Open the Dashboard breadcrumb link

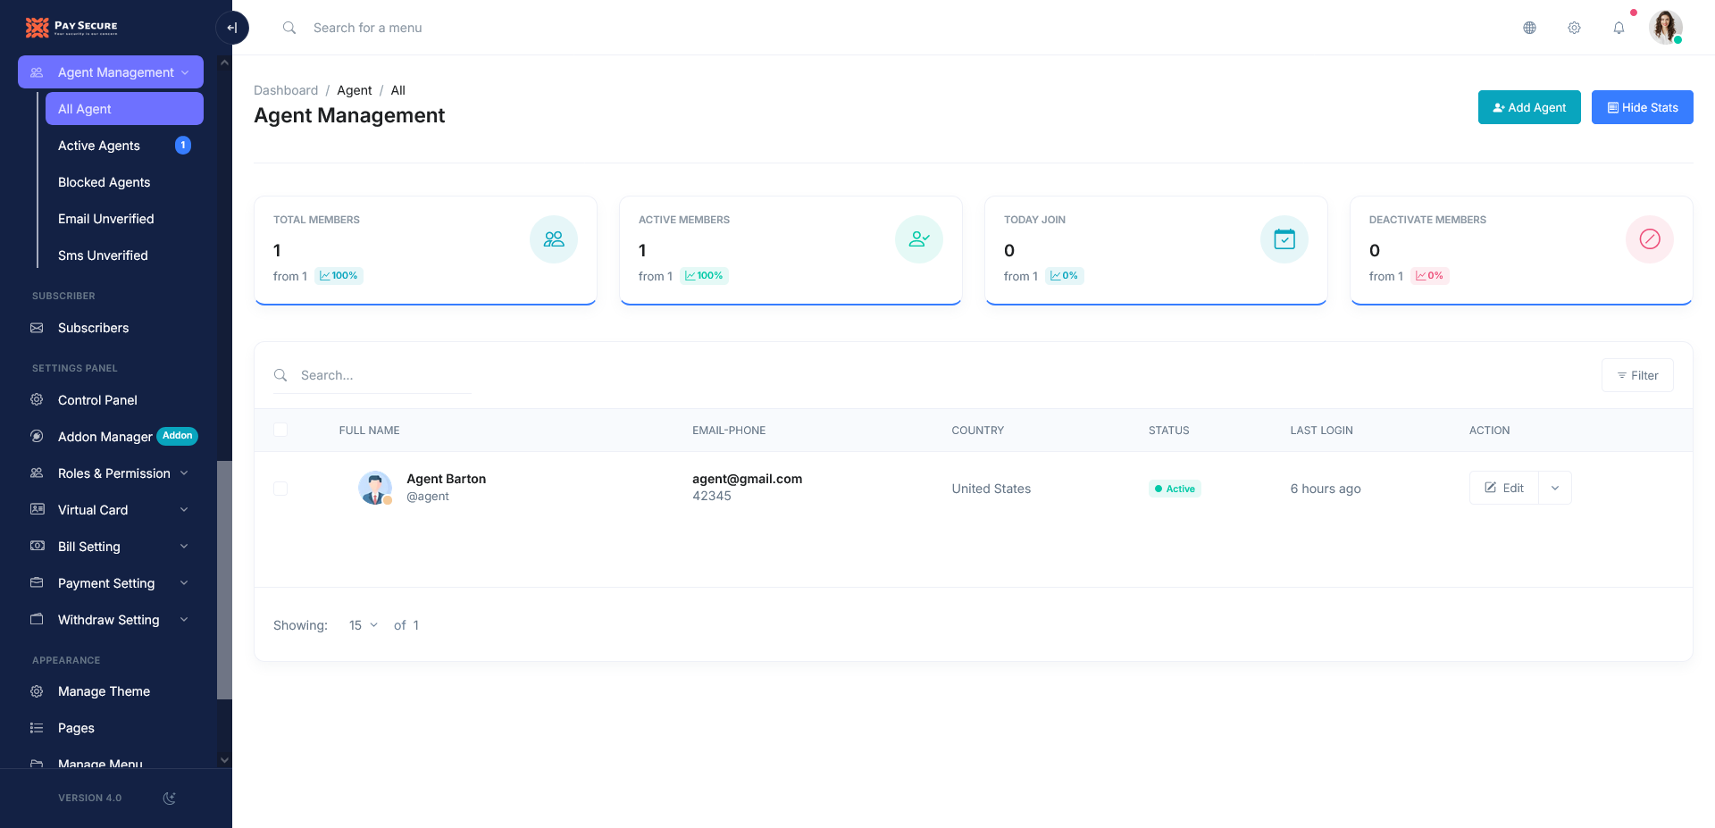(x=286, y=90)
